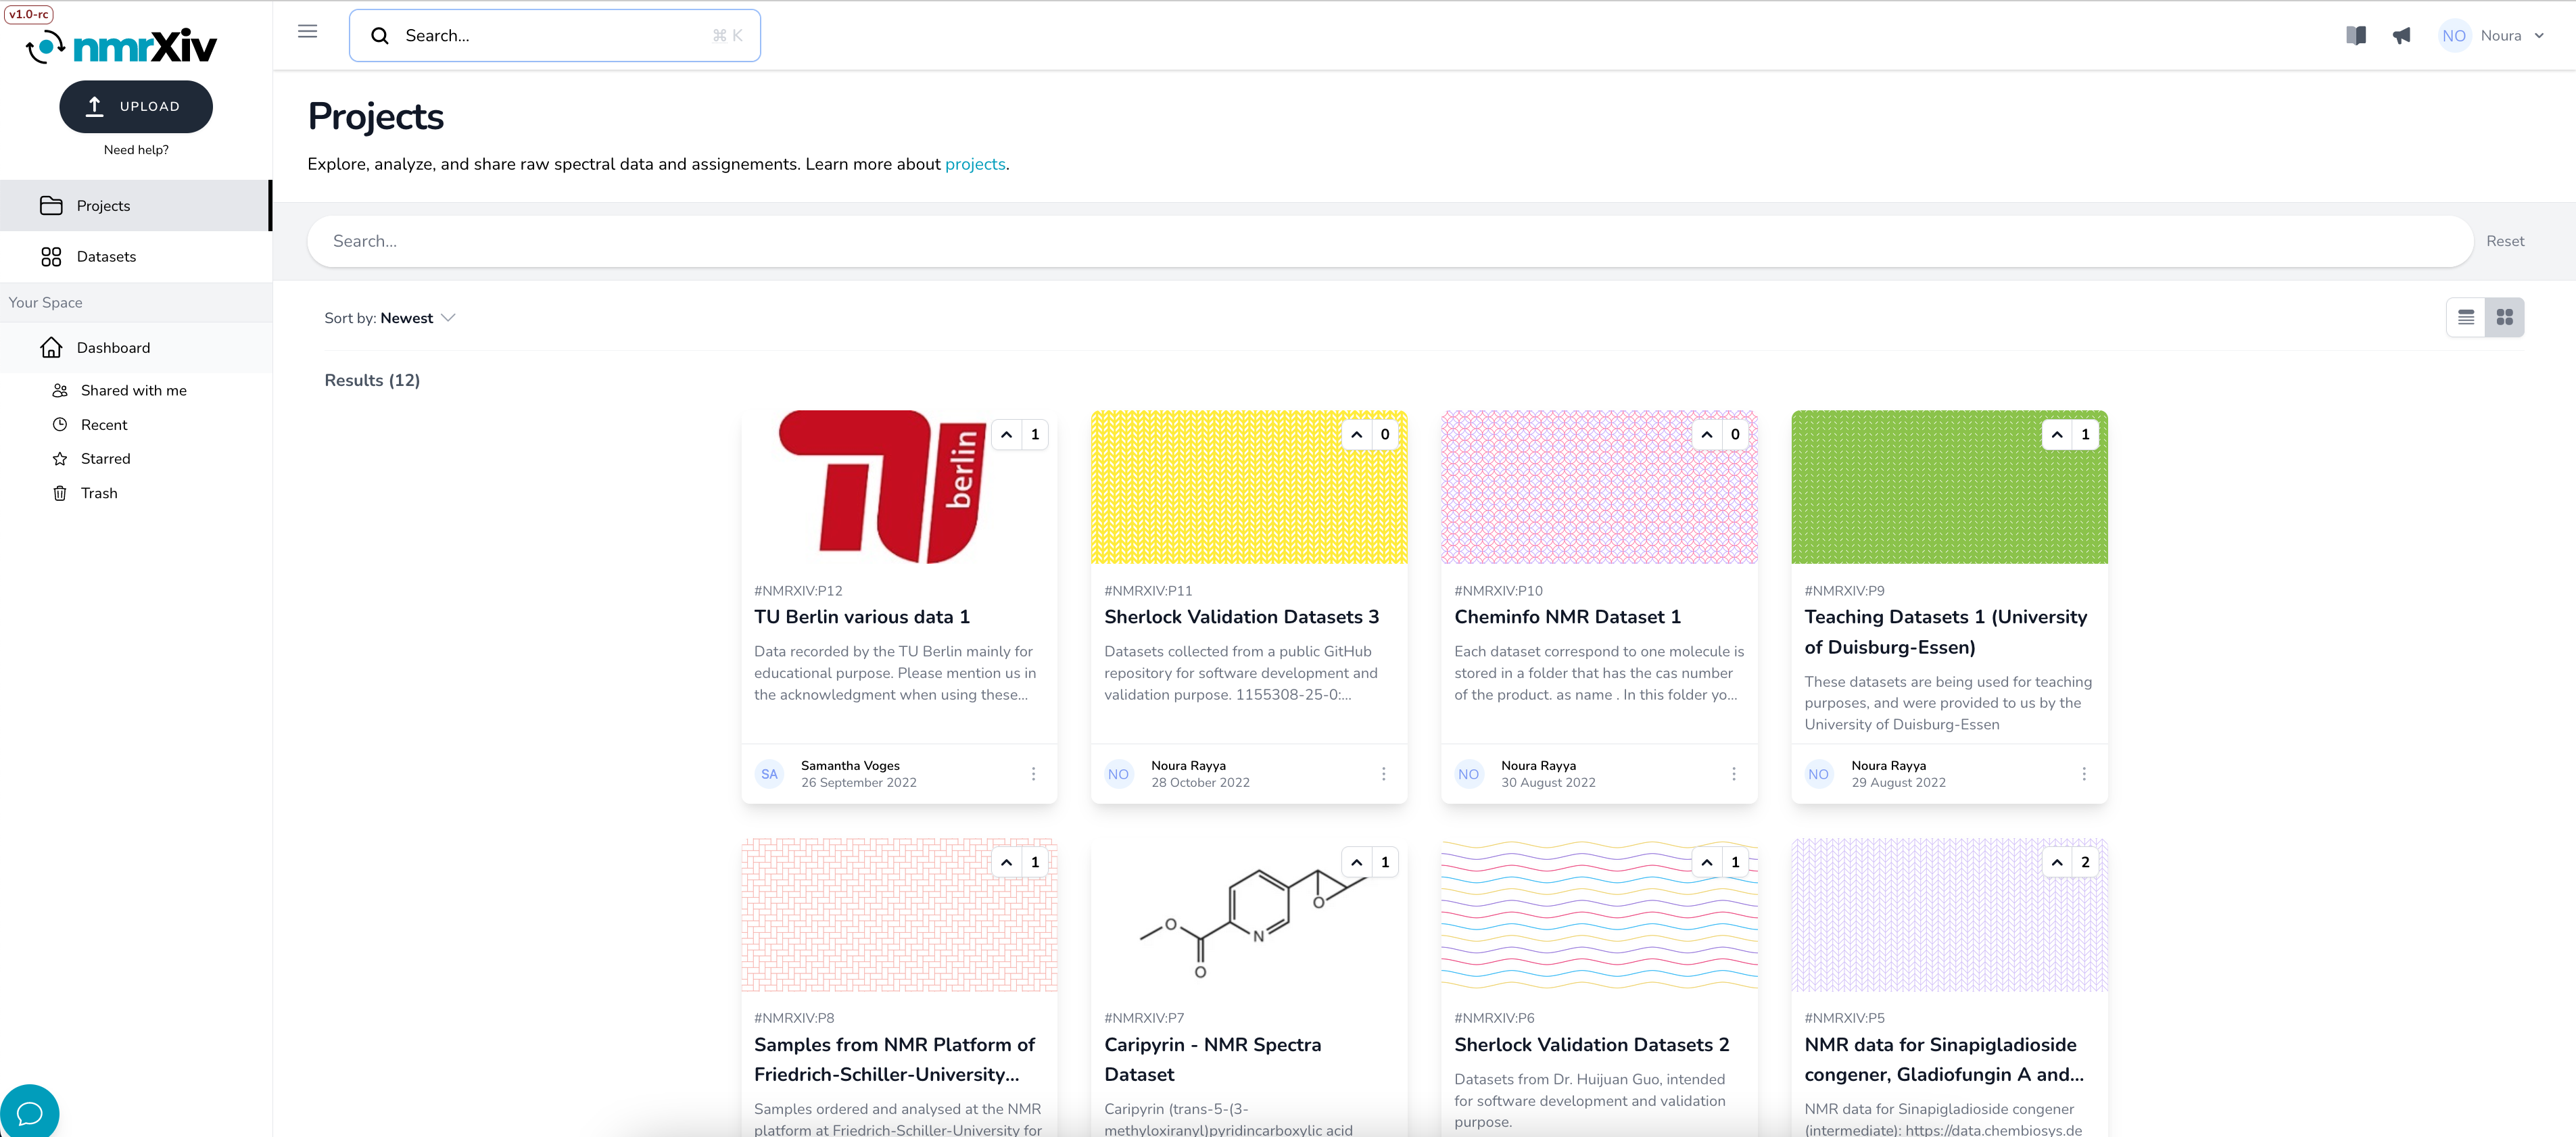Switch to the Datasets section

(105, 256)
